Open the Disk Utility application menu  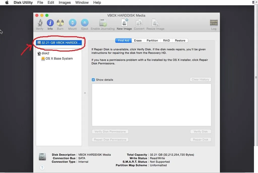click(x=23, y=3)
